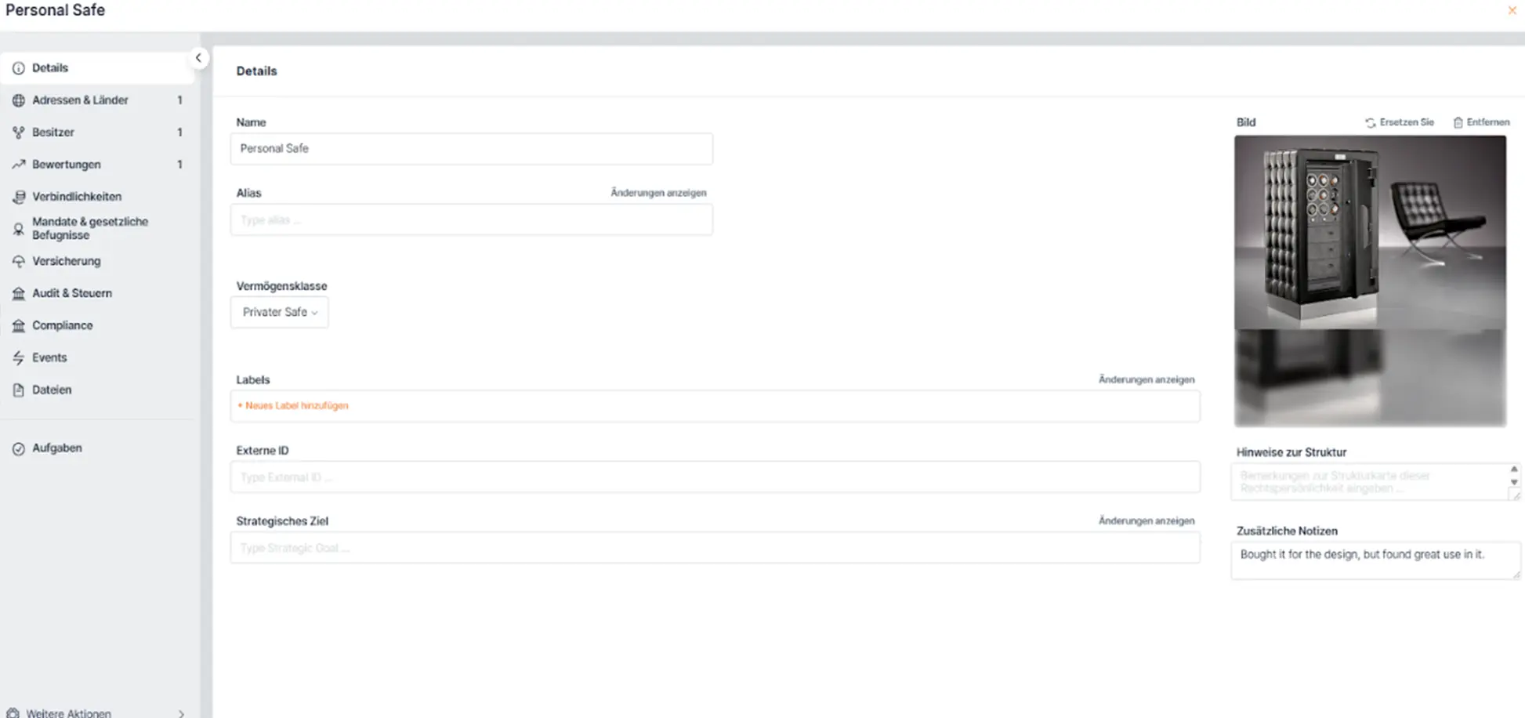Open the Compliance section
Image resolution: width=1525 pixels, height=718 pixels.
pyautogui.click(x=62, y=325)
